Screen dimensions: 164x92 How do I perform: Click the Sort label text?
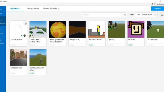tap(132, 15)
